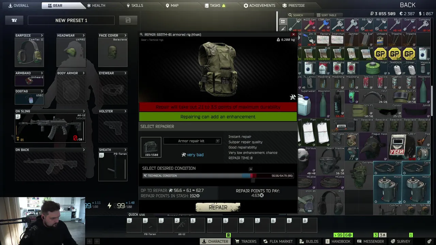The image size is (436, 245).
Task: Expand the EYEWEAR slot arrow
Action: tap(125, 73)
